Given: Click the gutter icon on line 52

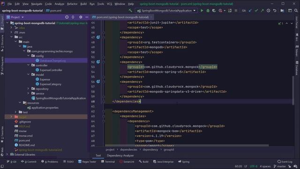Looking at the screenshot, I should tap(98, 61).
